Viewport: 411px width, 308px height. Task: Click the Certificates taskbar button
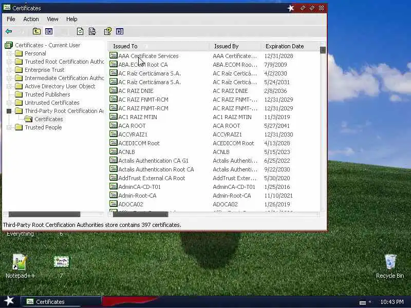click(61, 302)
